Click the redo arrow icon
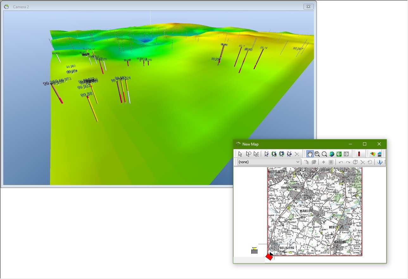 point(348,162)
